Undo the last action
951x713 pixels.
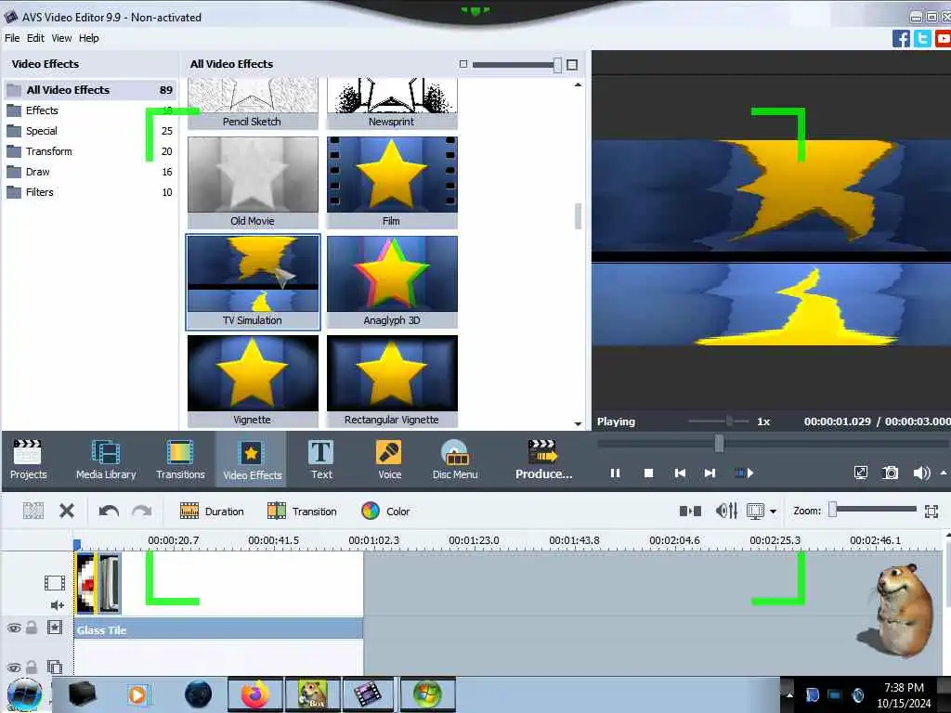click(x=110, y=512)
